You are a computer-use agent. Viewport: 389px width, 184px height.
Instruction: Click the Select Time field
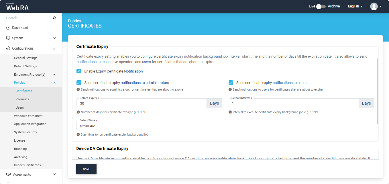[149, 126]
